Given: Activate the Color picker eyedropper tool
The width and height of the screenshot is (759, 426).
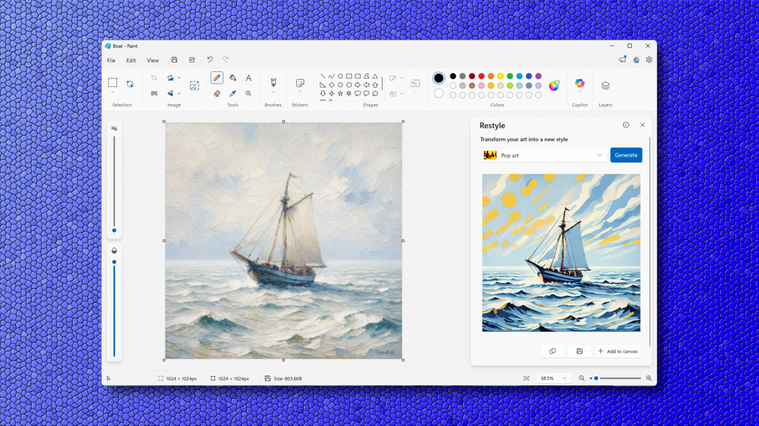Looking at the screenshot, I should click(233, 93).
